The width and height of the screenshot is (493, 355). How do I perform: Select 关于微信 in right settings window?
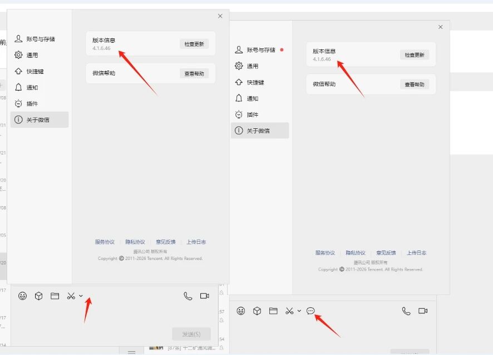coord(260,131)
